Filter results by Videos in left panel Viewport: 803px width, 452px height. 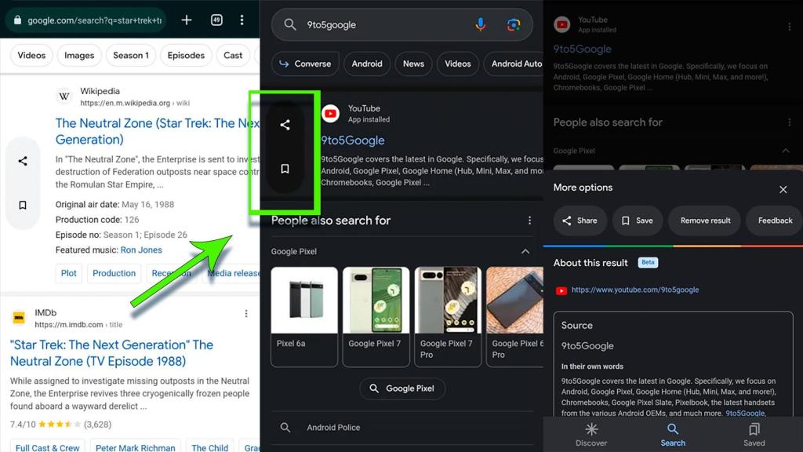tap(31, 56)
